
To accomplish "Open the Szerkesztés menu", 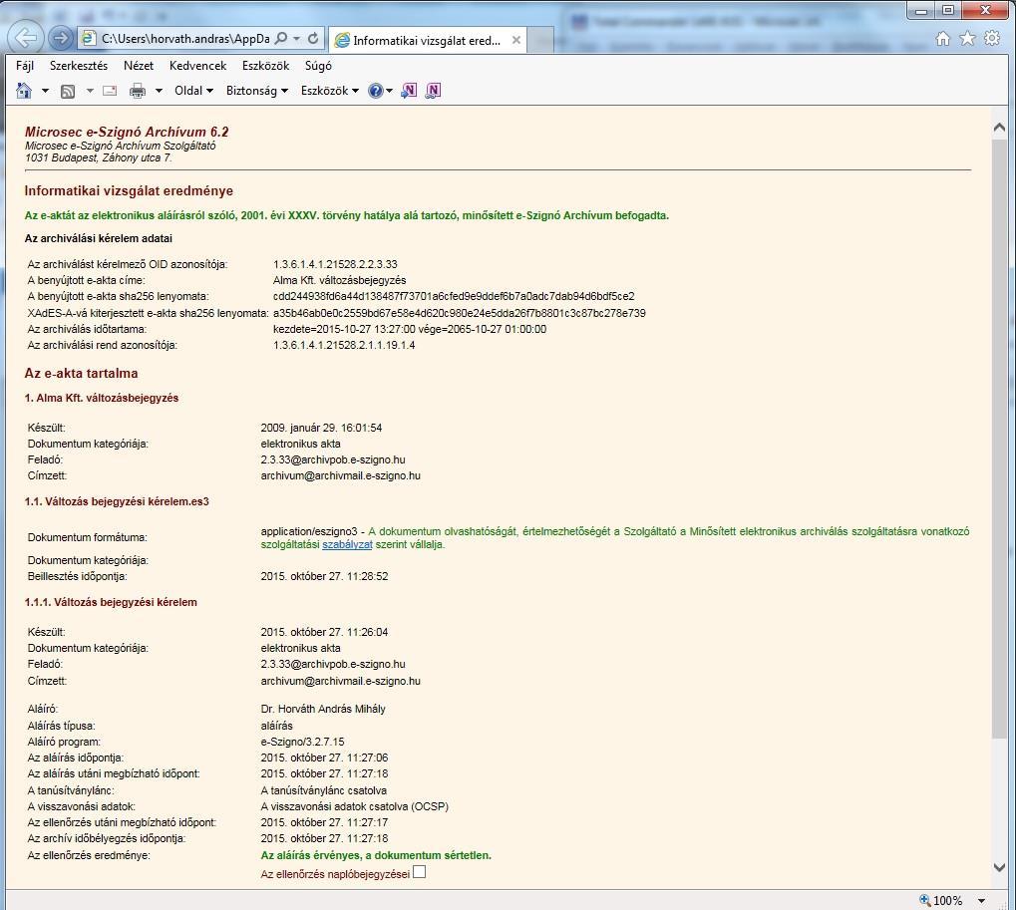I will [x=79, y=66].
